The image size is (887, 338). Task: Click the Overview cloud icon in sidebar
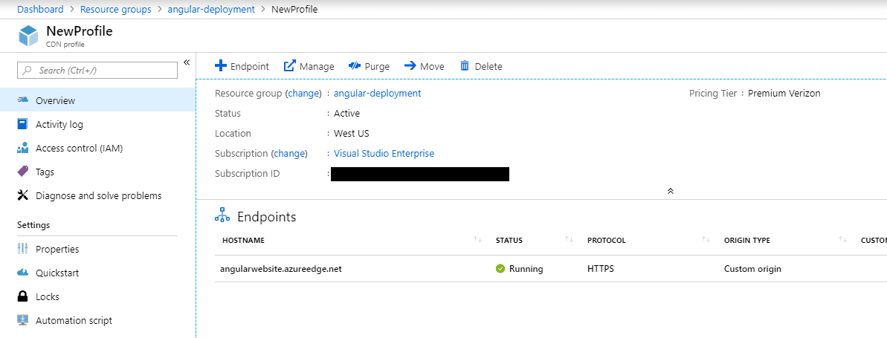22,100
